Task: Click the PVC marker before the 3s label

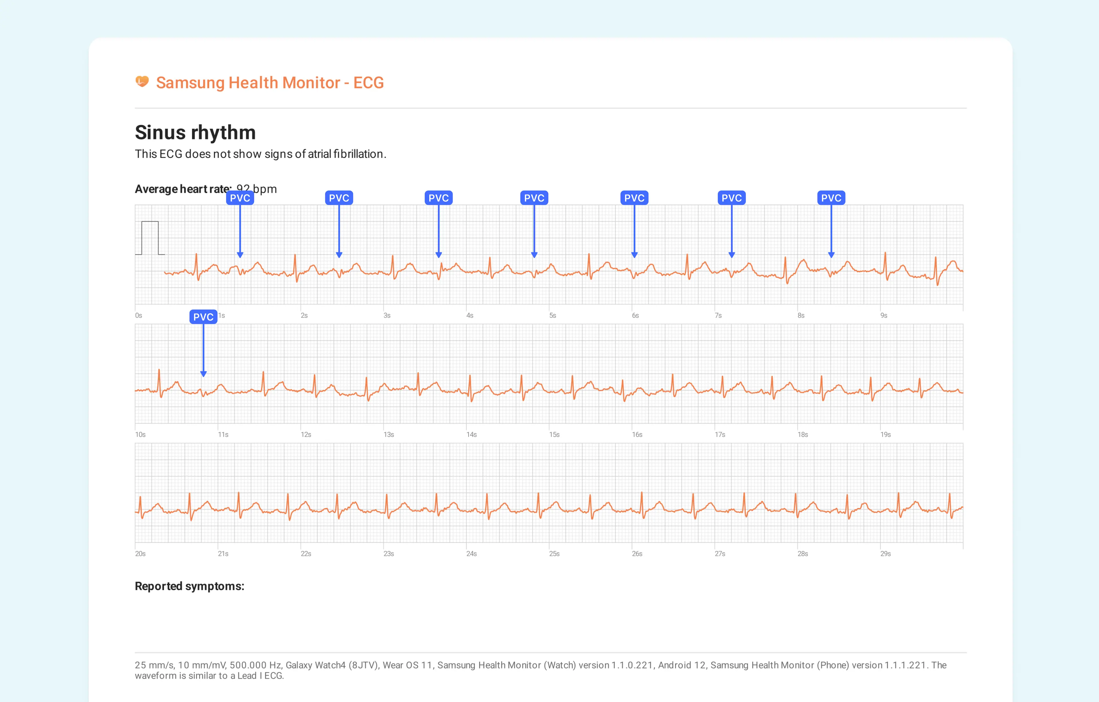Action: click(x=339, y=197)
